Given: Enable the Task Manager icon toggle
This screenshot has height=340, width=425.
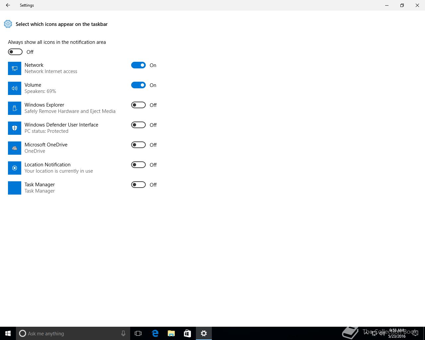Looking at the screenshot, I should [138, 185].
